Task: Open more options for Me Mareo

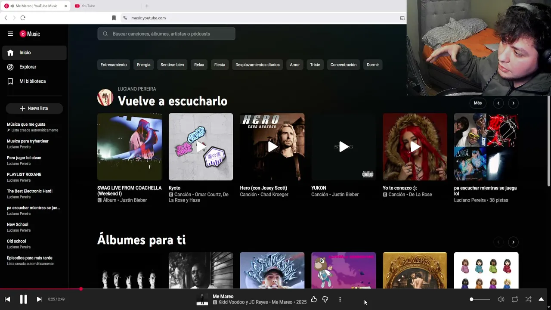Action: (x=340, y=299)
